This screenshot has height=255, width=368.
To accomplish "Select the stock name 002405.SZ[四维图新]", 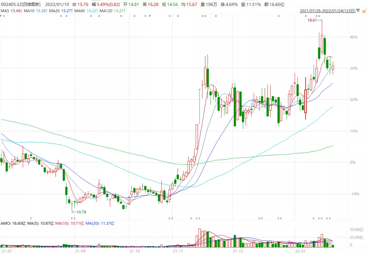I will tap(21, 4).
